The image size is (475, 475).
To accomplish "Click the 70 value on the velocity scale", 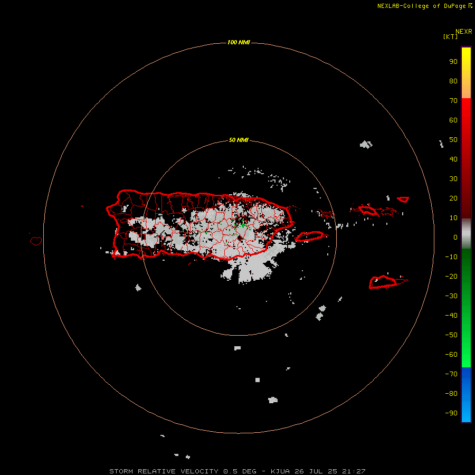I will pos(453,101).
